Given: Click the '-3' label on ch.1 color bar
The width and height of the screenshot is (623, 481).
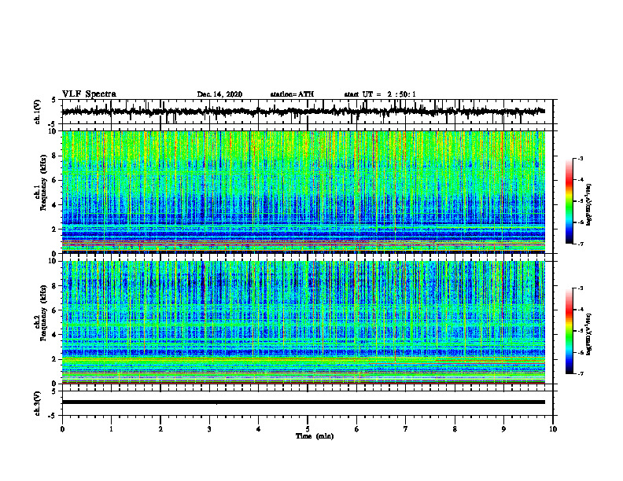Looking at the screenshot, I should tap(581, 158).
